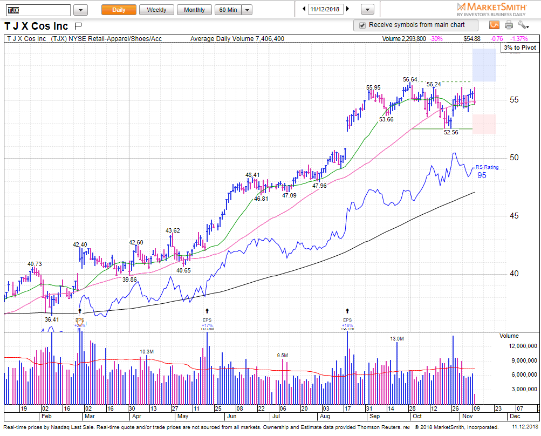
Task: Click the 3% to Pivot label box
Action: (x=520, y=47)
